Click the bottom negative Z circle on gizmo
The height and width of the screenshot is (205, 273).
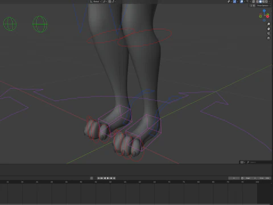264,20
